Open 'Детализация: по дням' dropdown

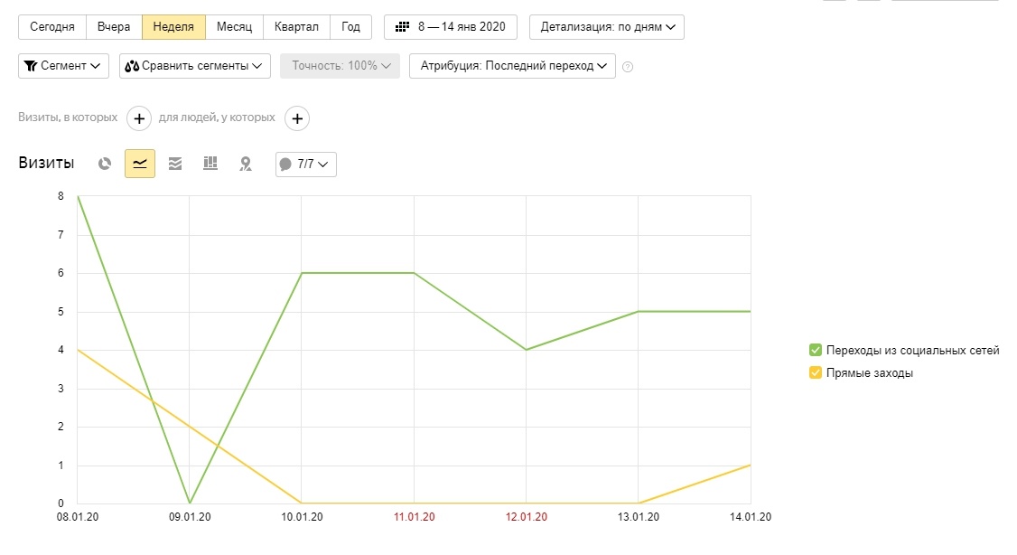[607, 27]
